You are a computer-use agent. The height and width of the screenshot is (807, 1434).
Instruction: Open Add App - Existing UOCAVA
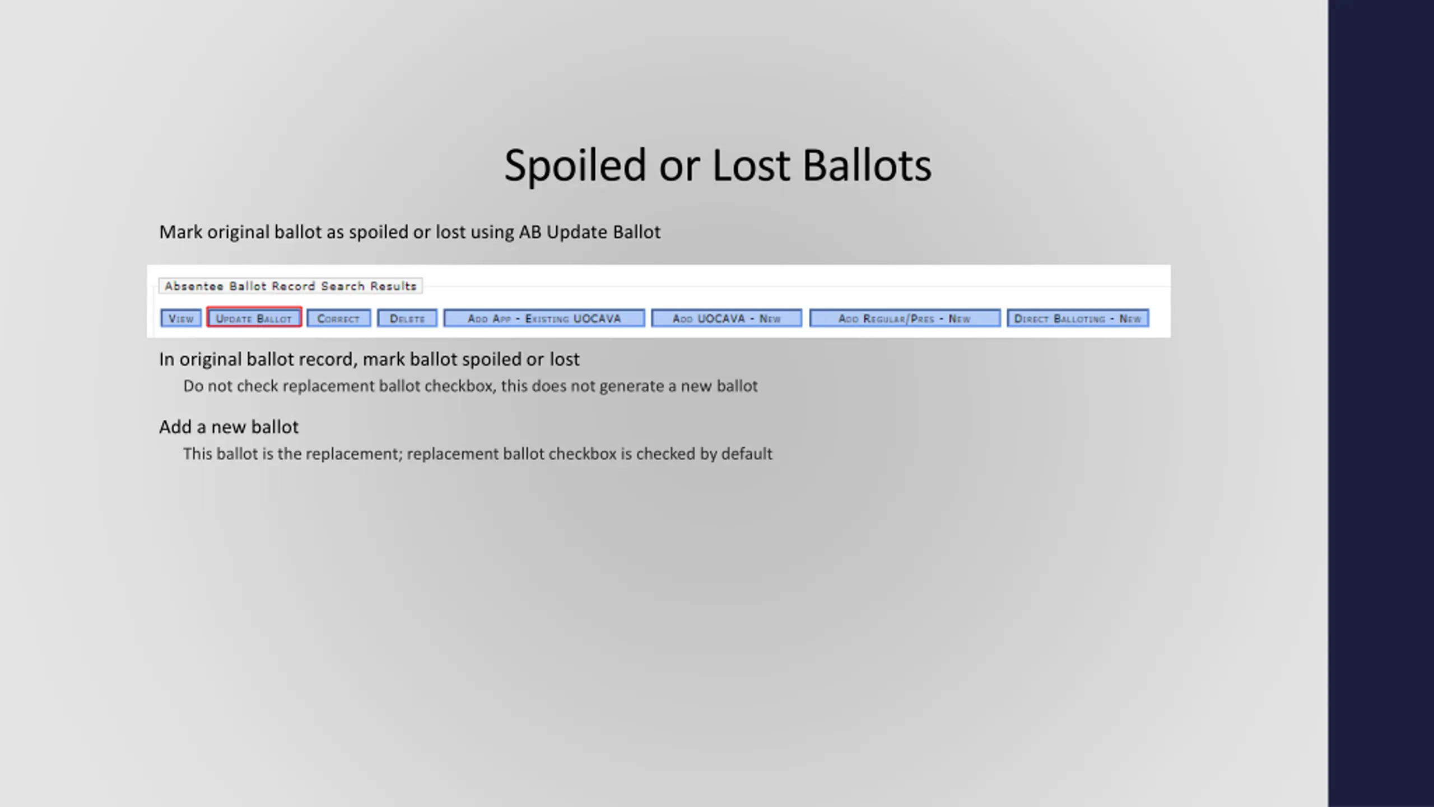[544, 318]
